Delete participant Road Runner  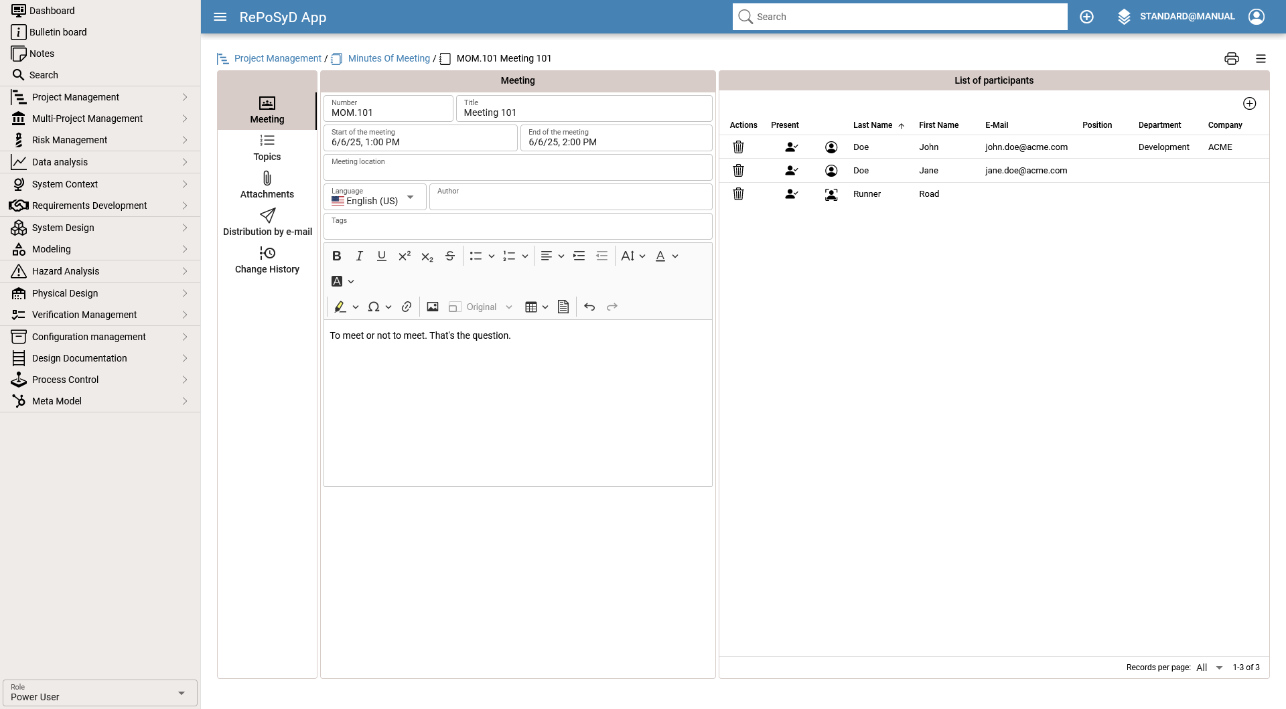click(738, 193)
